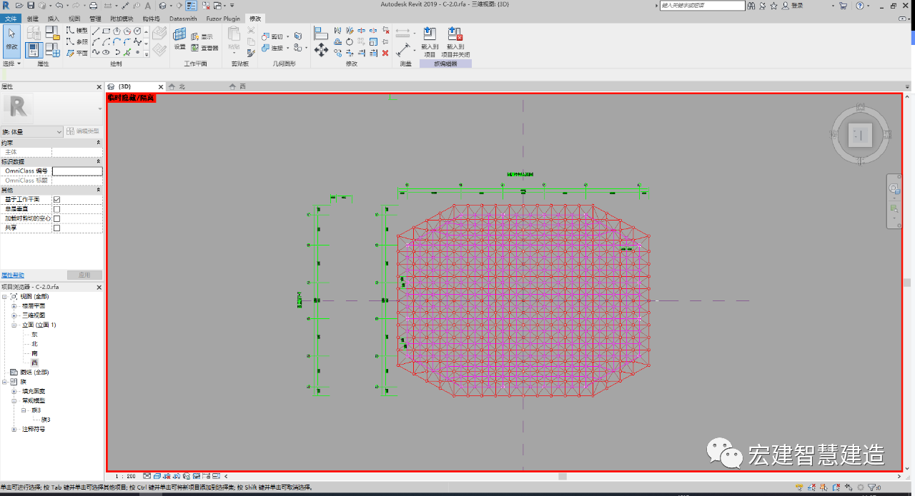Click the ViewCube in the 3D view

click(x=860, y=135)
